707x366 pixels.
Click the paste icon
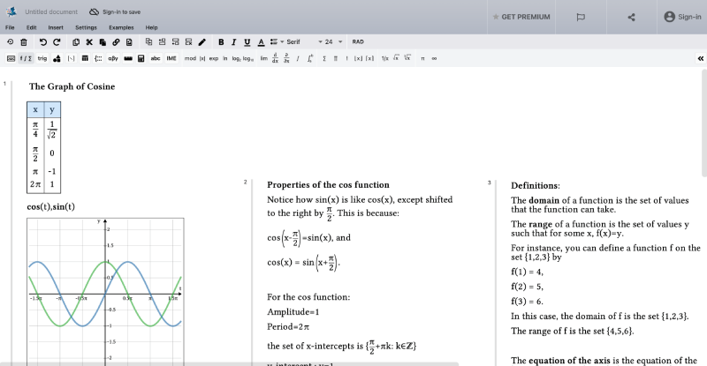(103, 41)
